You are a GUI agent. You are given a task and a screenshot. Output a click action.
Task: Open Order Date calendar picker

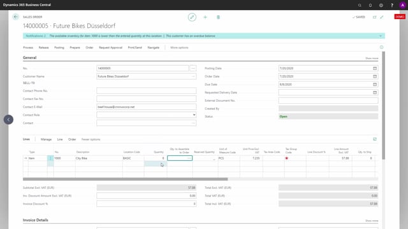(375, 76)
